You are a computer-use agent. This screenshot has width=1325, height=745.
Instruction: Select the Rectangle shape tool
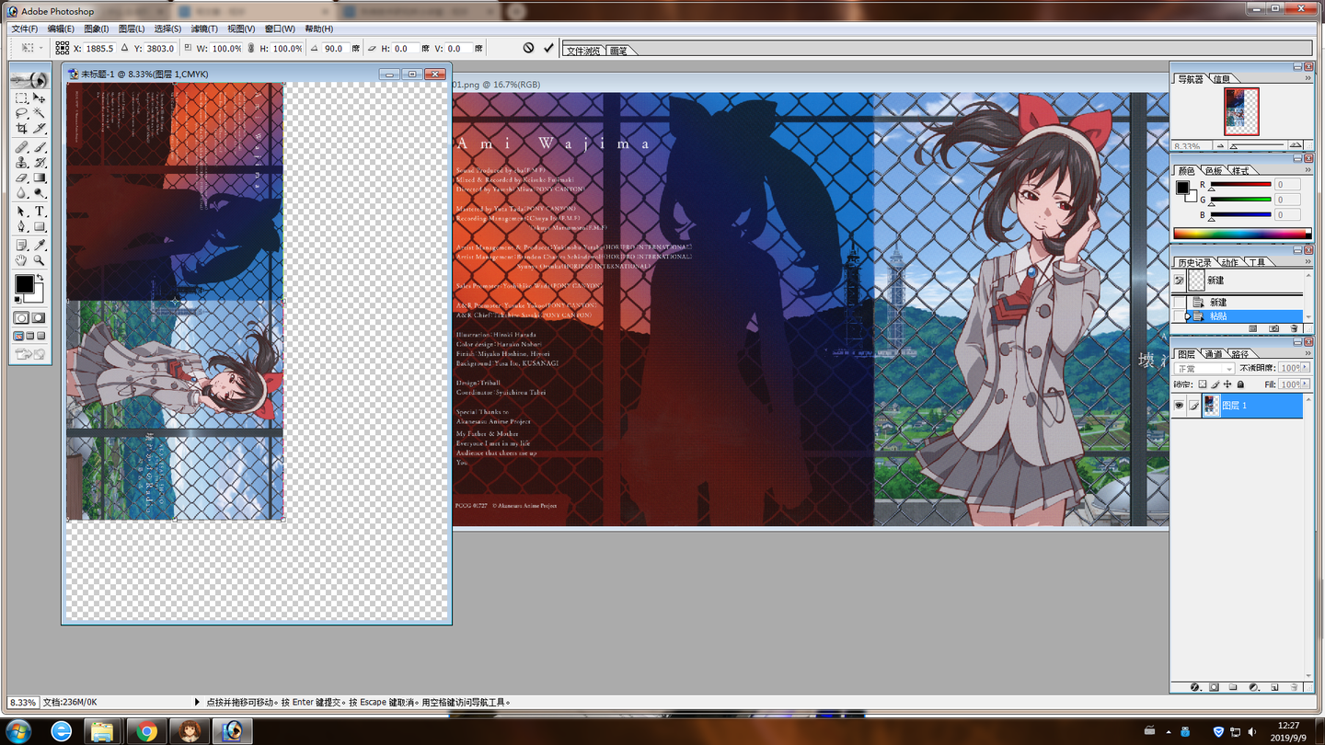pos(39,227)
